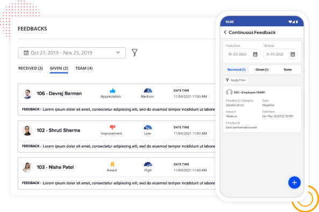319x212 pixels.
Task: Click the From Date input field
Action: coord(243,55)
